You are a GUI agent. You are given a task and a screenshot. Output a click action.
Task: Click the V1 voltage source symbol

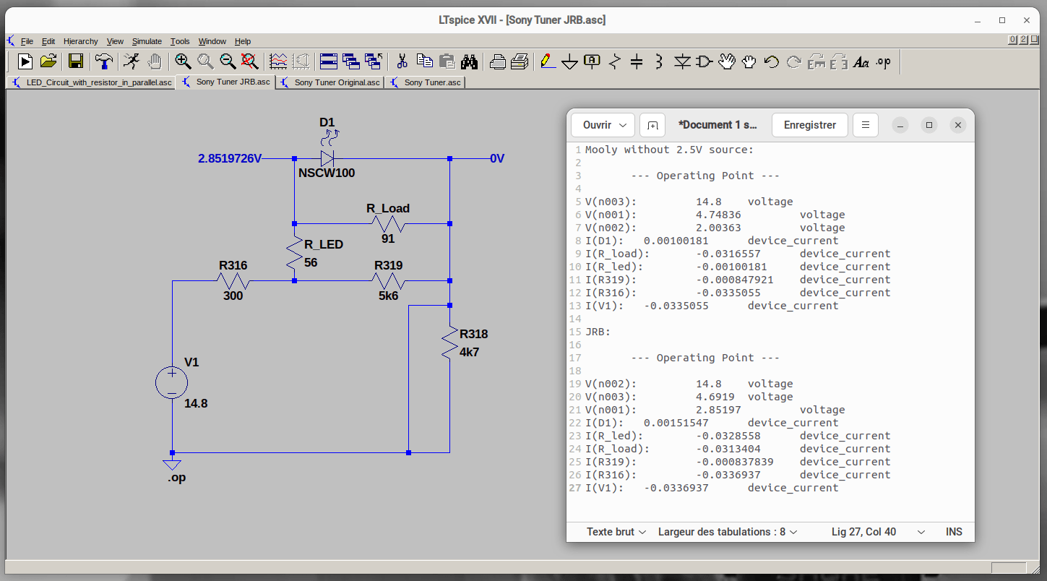[172, 383]
